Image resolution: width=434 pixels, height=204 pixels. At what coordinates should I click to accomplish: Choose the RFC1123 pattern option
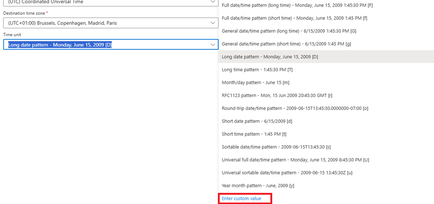(x=277, y=96)
